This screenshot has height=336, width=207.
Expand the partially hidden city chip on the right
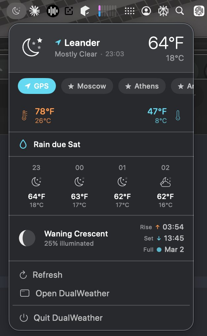click(x=184, y=86)
